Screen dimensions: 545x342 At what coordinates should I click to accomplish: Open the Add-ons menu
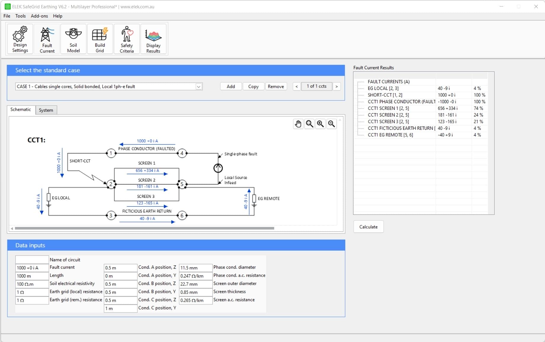(x=39, y=16)
